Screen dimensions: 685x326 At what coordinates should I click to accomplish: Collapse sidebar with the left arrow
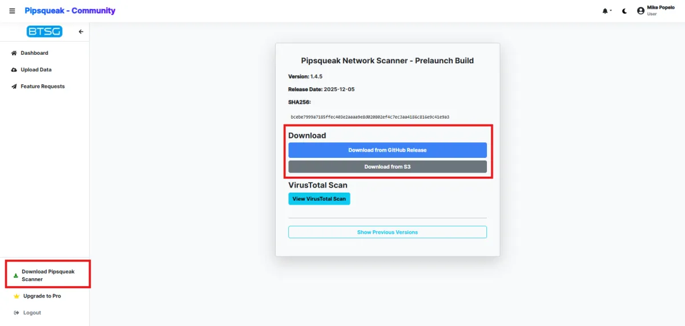[x=81, y=32]
